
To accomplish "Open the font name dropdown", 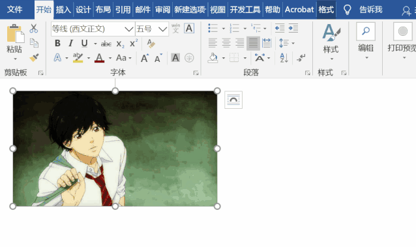I will (129, 29).
